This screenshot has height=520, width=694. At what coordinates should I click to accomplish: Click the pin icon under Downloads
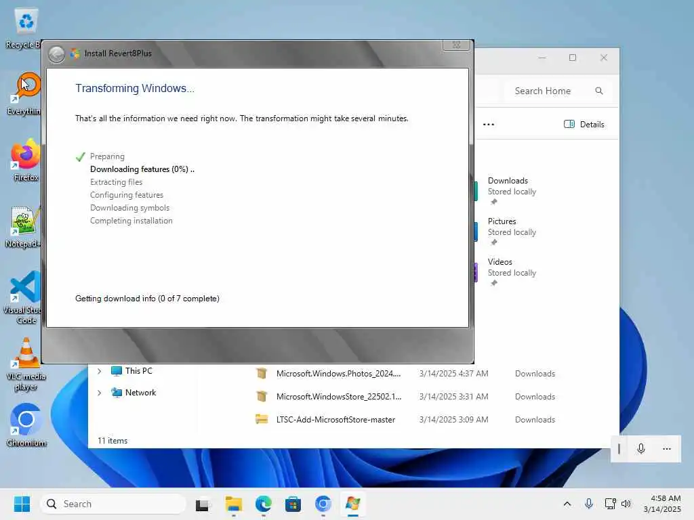[x=494, y=202]
